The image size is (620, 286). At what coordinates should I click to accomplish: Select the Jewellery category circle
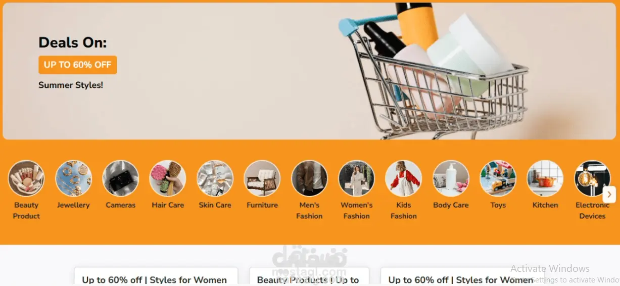click(74, 178)
